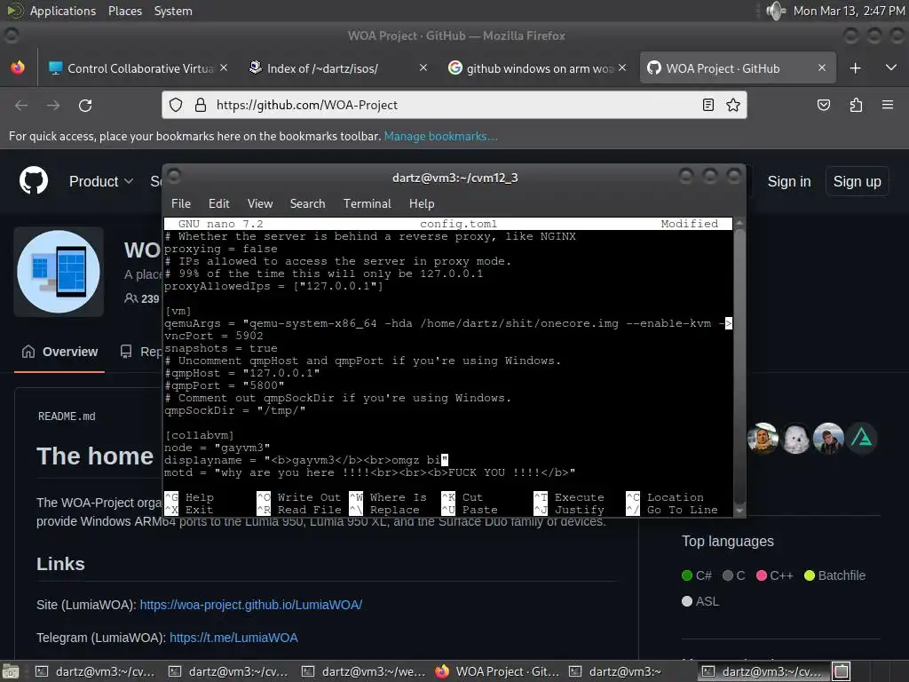Select the Batchfile language entry
This screenshot has width=909, height=682.
pos(834,575)
